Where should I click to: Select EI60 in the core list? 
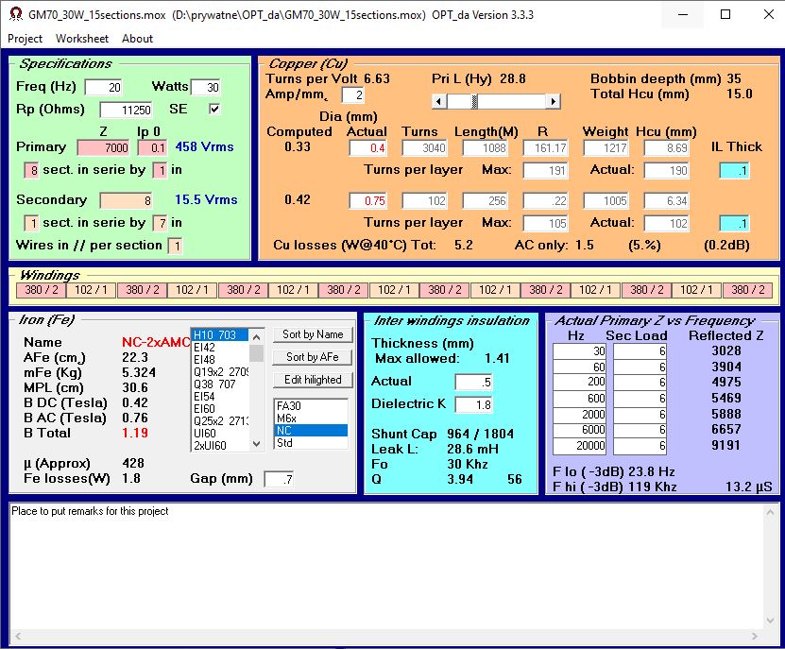(x=220, y=409)
